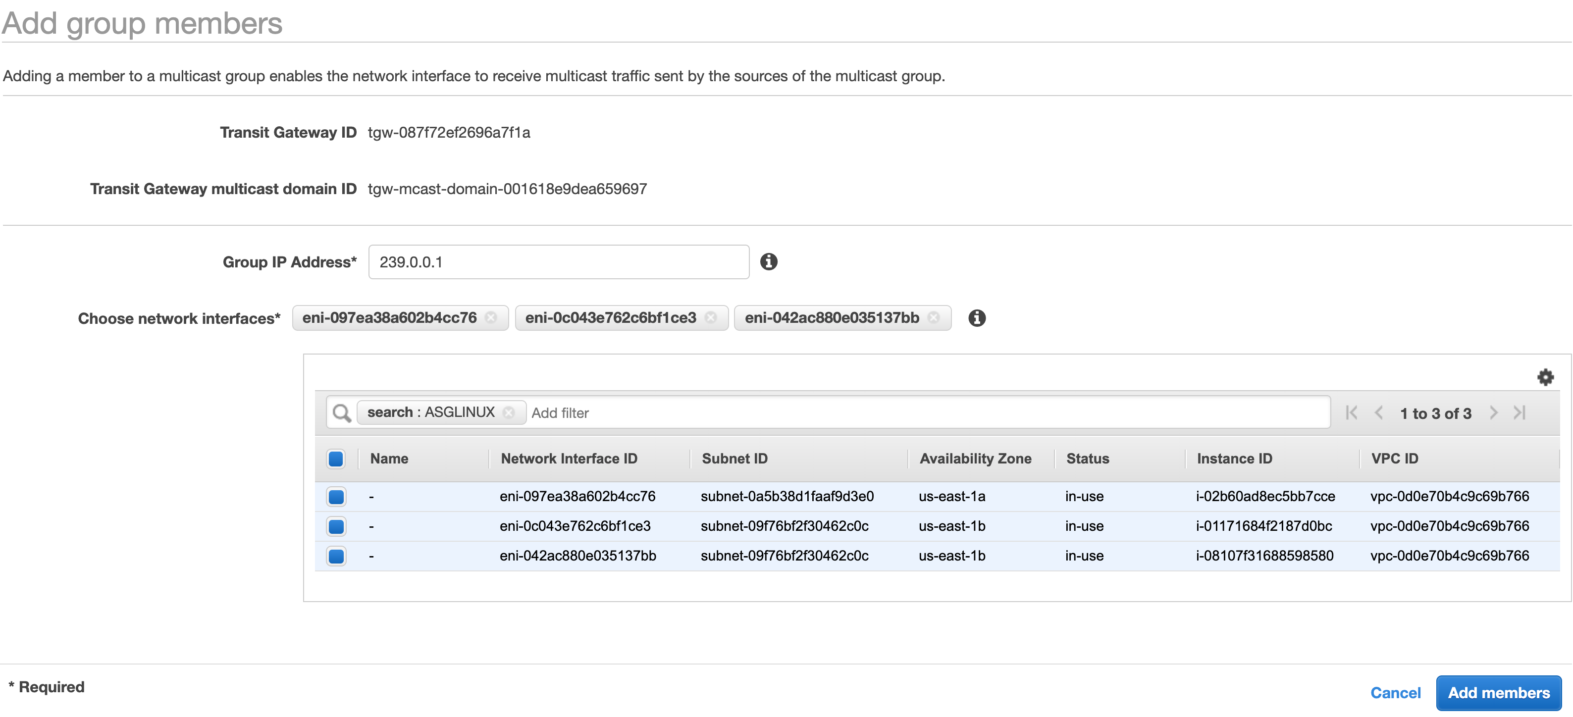Viewport: 1573px width, 717px height.
Task: Click the Cancel link
Action: [1395, 693]
